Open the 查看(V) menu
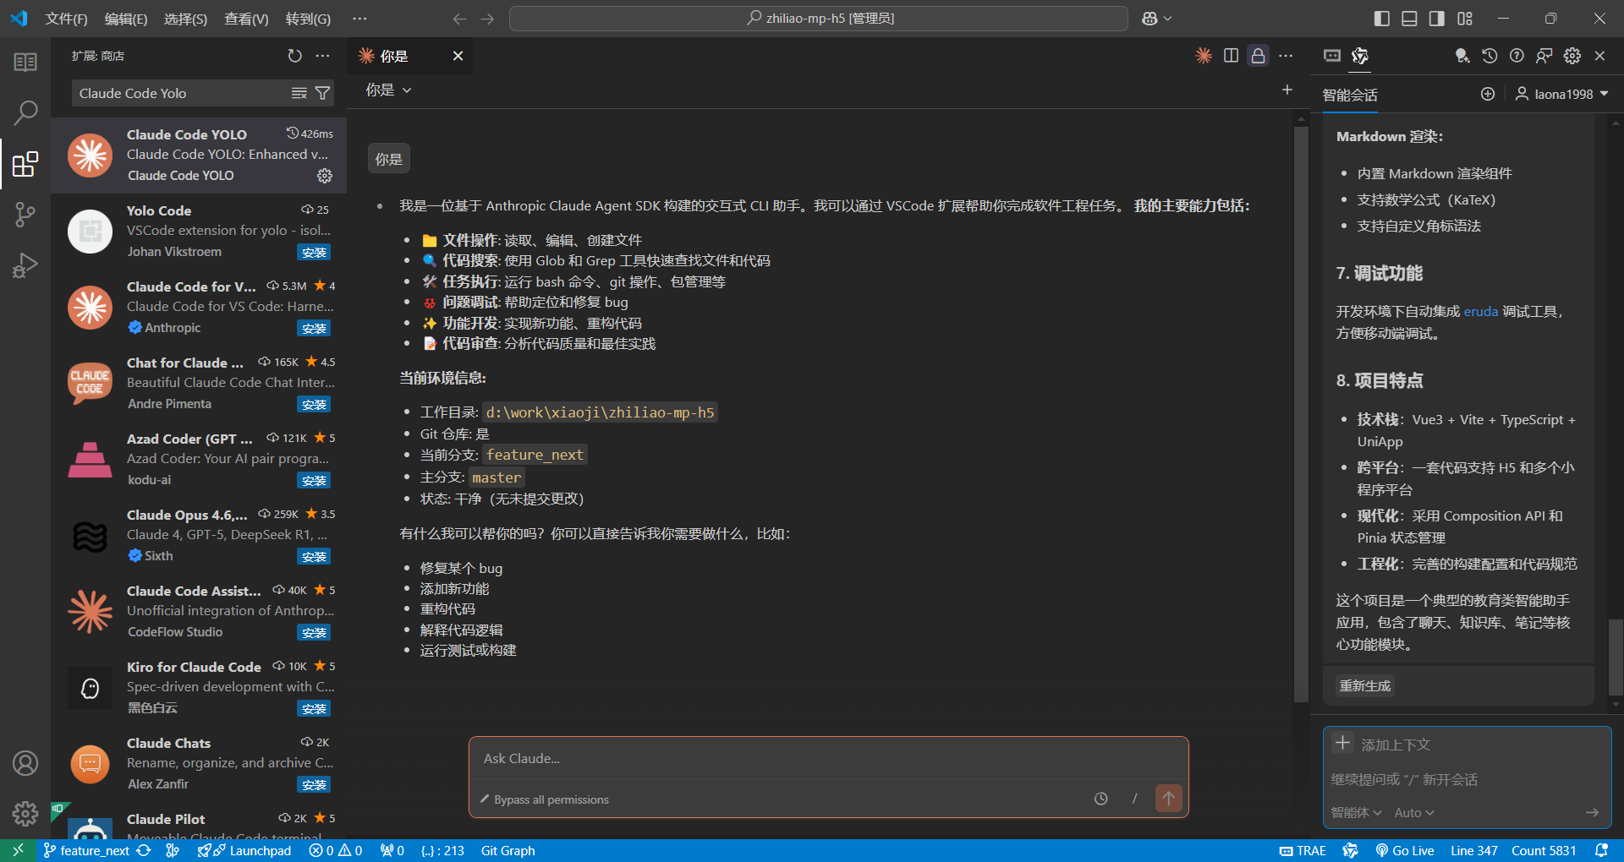This screenshot has height=862, width=1624. click(x=245, y=18)
